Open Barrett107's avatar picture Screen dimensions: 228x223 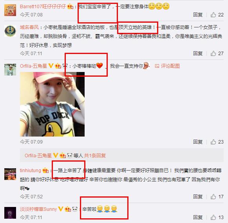click(10, 10)
